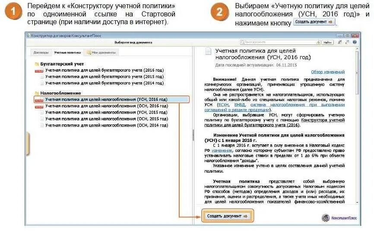Open the Конструктора учетной политики link
Viewport: 374px width, 231px height.
pos(323,120)
